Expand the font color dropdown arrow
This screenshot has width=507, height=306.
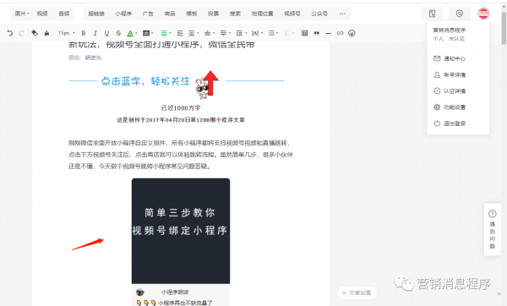pyautogui.click(x=136, y=33)
